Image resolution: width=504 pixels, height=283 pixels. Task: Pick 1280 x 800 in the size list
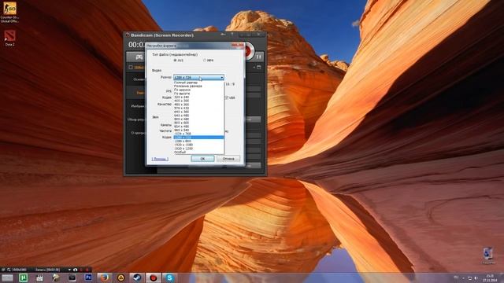[198, 141]
